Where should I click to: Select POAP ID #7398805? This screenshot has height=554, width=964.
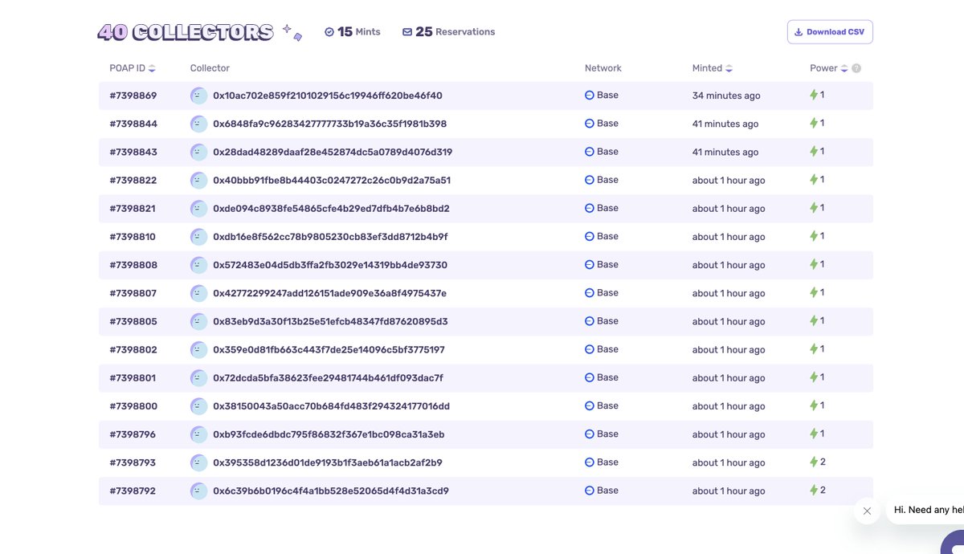[133, 321]
